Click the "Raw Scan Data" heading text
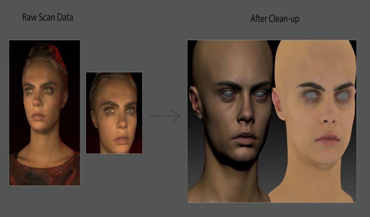Image resolution: width=370 pixels, height=217 pixels. click(48, 17)
